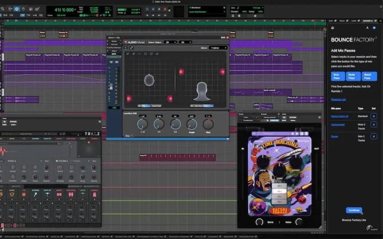The width and height of the screenshot is (383, 239).
Task: Open the Instrumental mix pass link
Action: [x=338, y=125]
